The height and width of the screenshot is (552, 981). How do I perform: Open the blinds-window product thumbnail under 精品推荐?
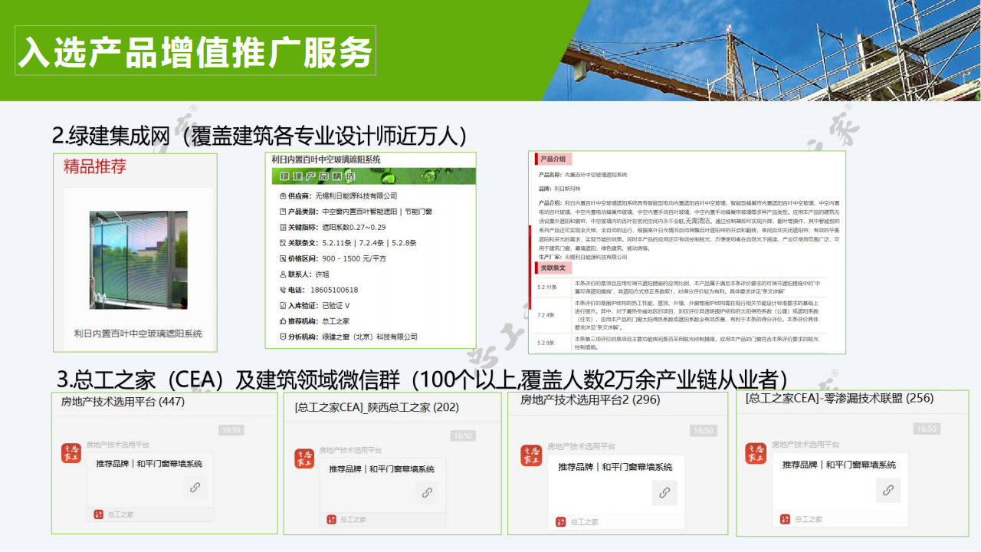point(138,260)
